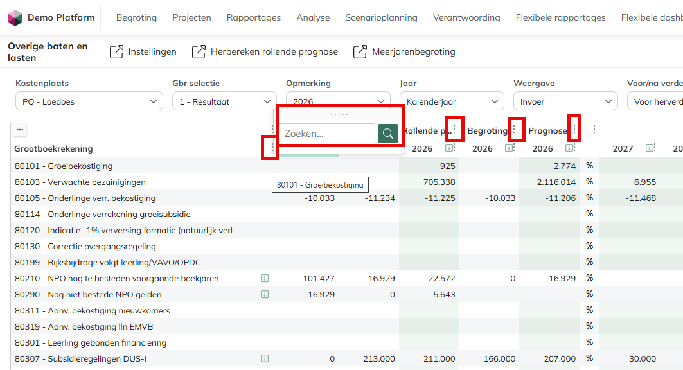Click the info icon on row 80307
The image size is (683, 370).
coord(265,358)
